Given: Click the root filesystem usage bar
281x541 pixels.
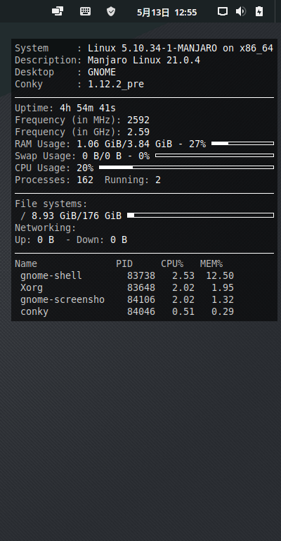Looking at the screenshot, I should pos(200,216).
